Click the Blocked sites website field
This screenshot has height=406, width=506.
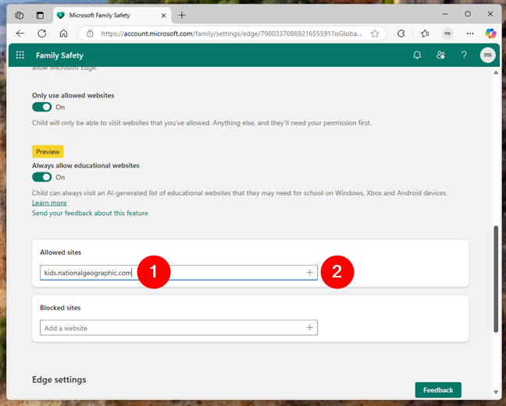click(172, 328)
